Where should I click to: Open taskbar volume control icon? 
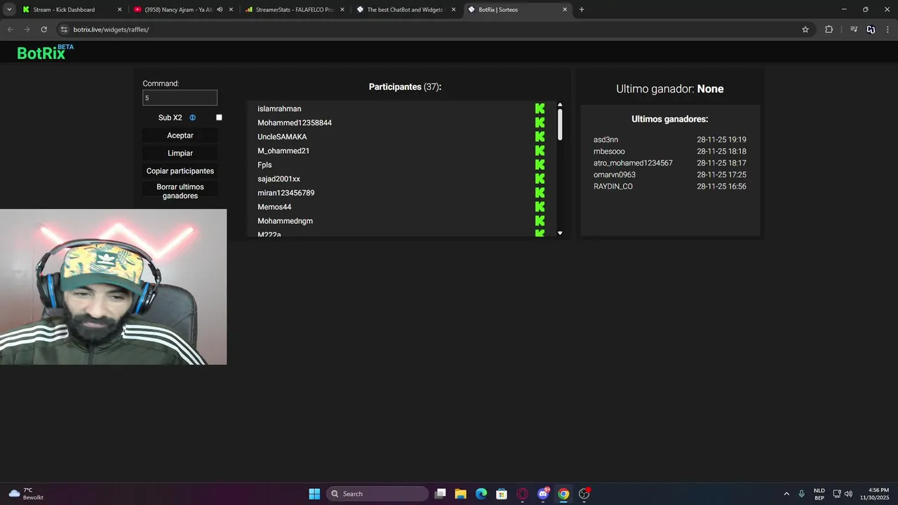point(848,494)
